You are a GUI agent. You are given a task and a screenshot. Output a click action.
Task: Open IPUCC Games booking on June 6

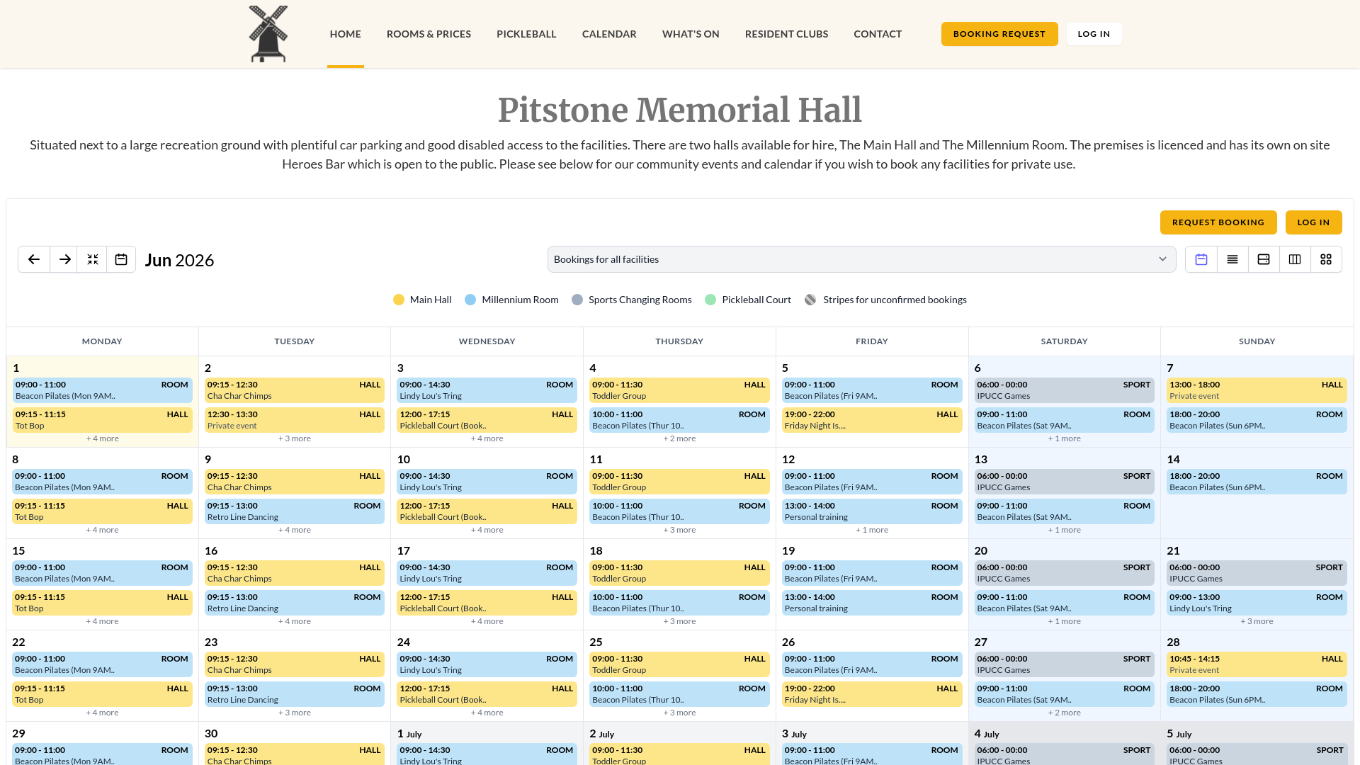[x=1065, y=390]
